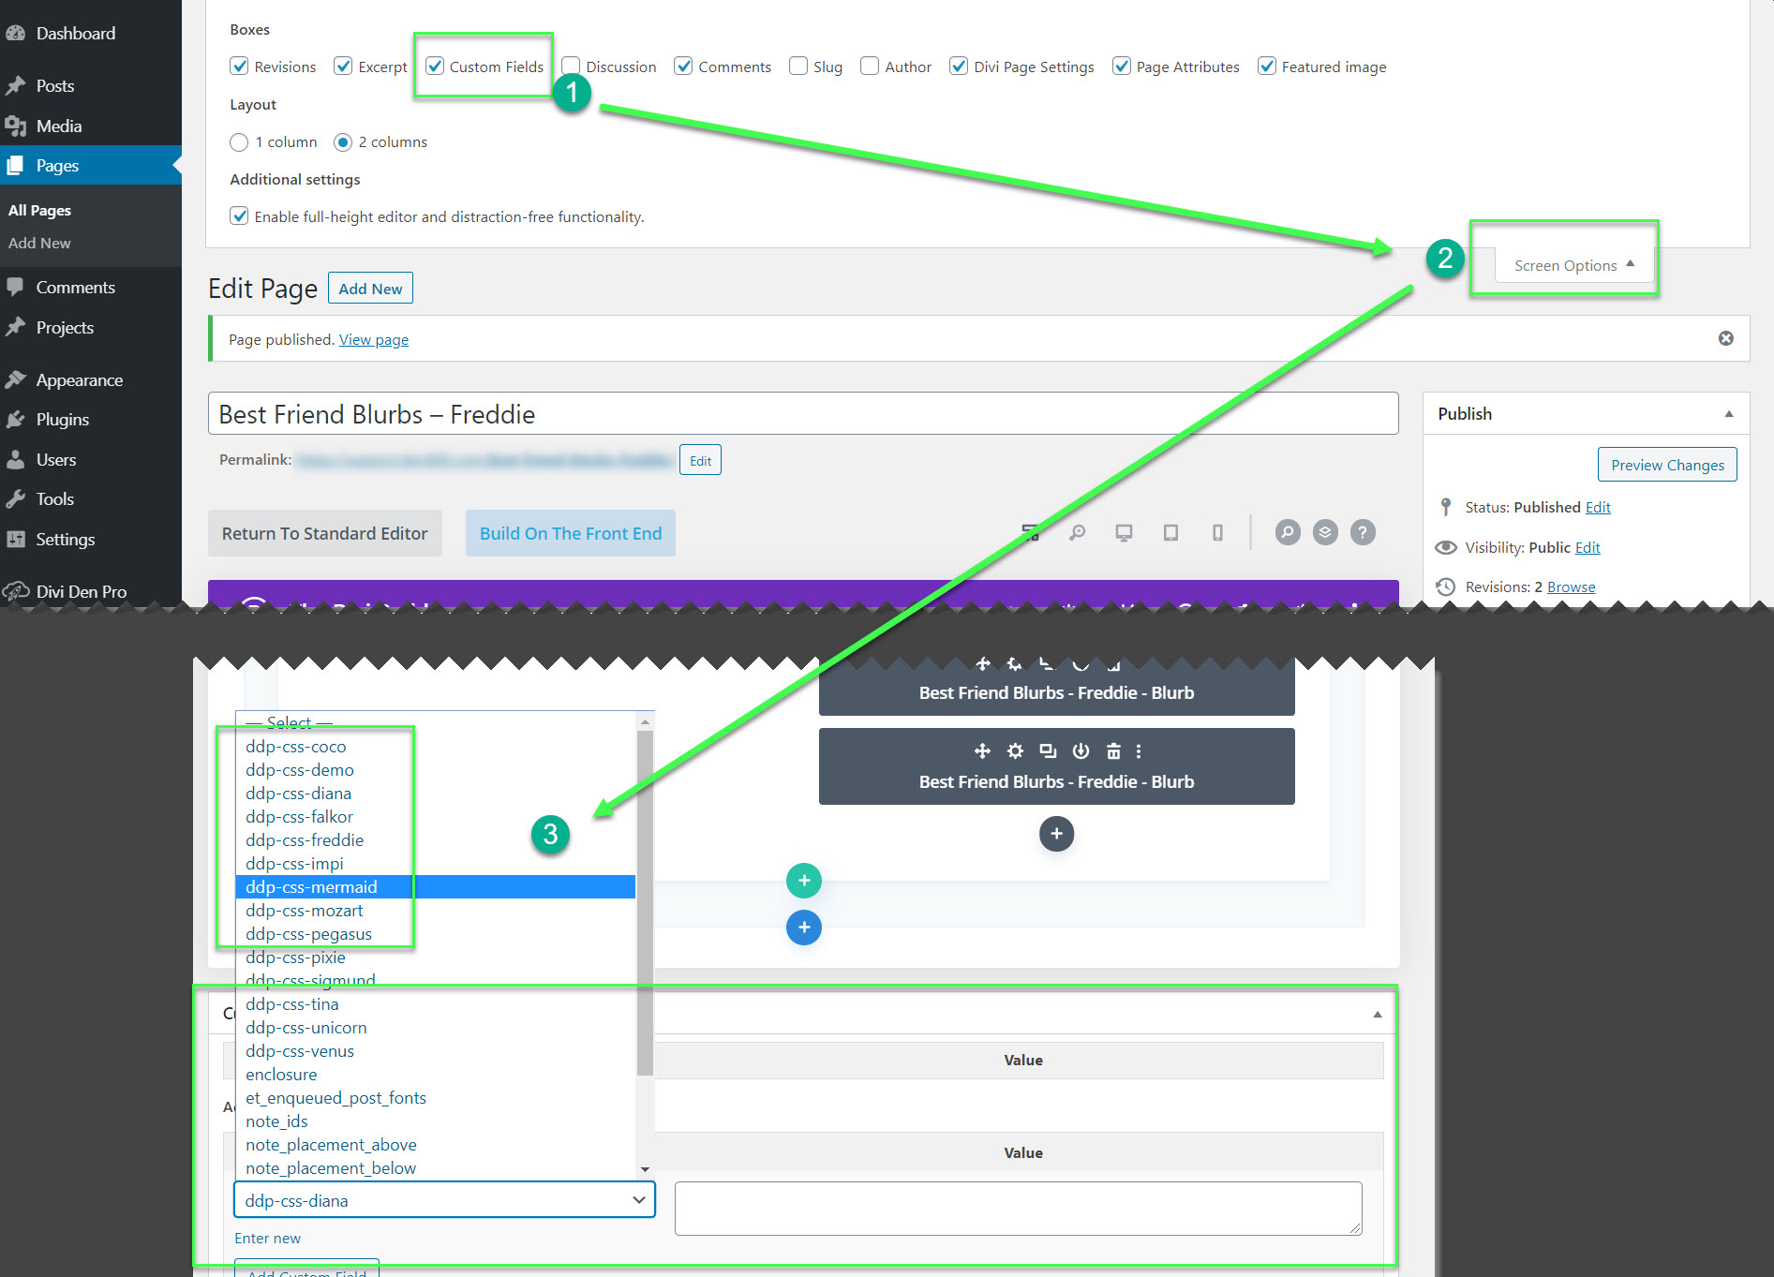Open Divi builder help question mark
The image size is (1774, 1277).
[1363, 533]
